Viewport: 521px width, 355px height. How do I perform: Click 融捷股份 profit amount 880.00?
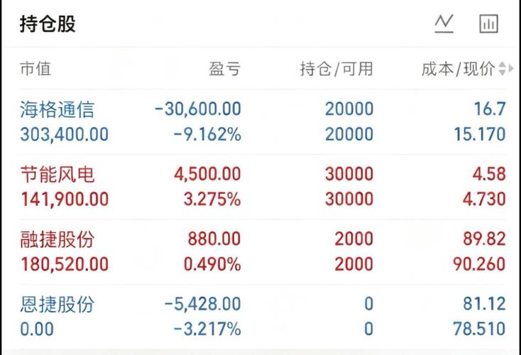click(214, 239)
